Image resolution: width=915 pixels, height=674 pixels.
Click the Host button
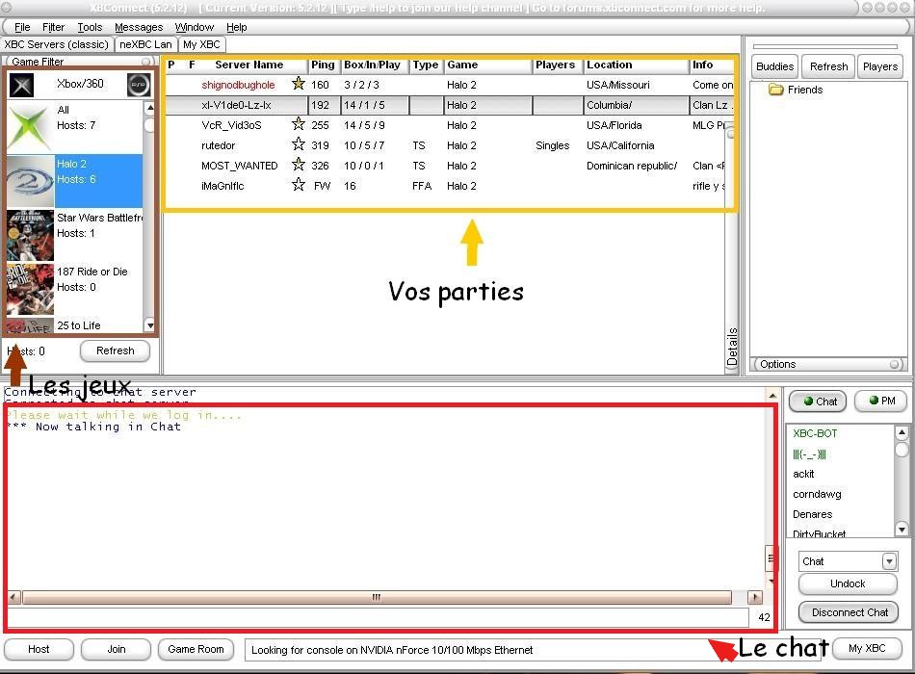(39, 649)
